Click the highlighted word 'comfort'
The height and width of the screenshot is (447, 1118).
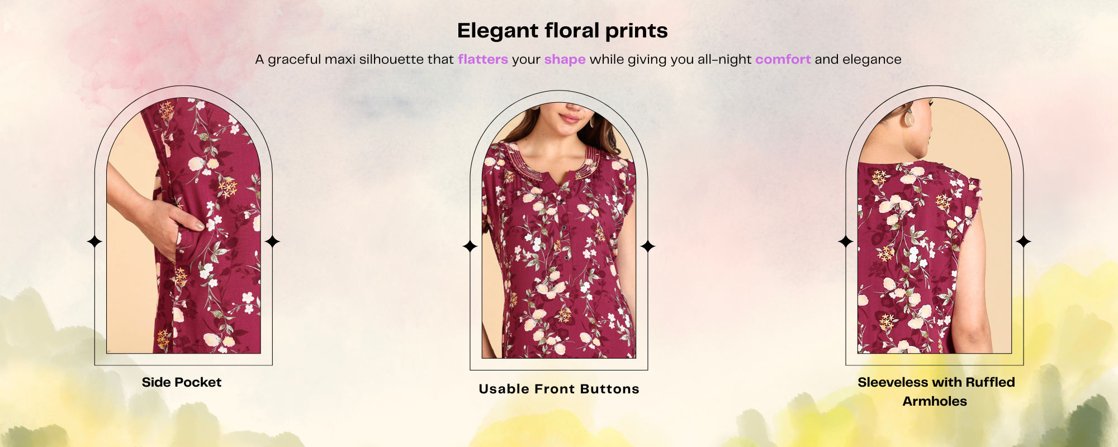[783, 59]
